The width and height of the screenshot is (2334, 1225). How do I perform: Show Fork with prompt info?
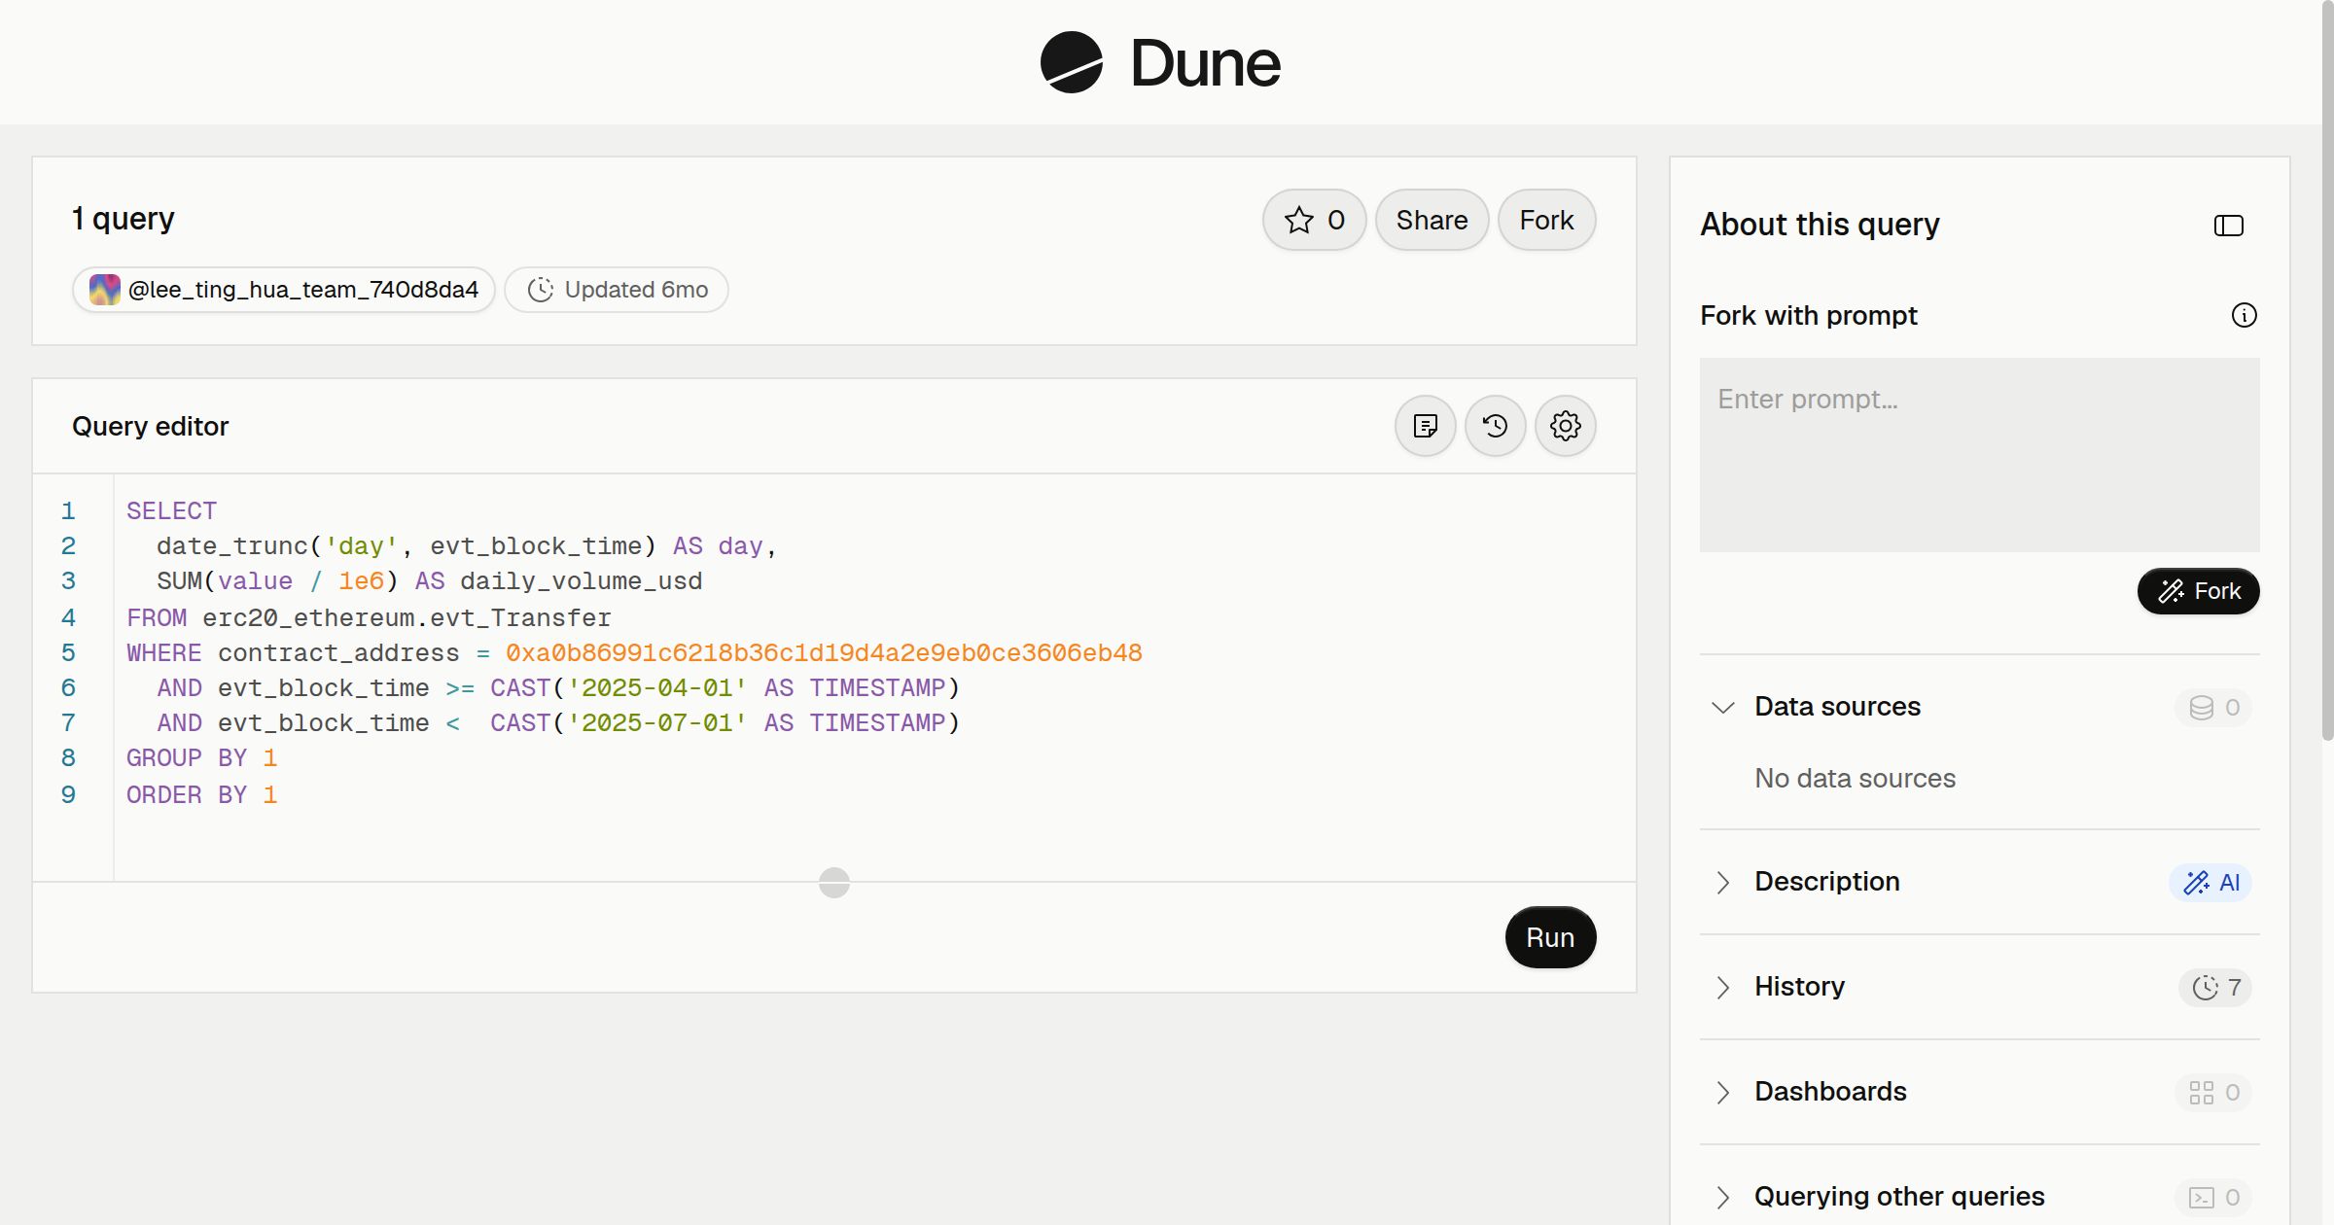point(2244,315)
